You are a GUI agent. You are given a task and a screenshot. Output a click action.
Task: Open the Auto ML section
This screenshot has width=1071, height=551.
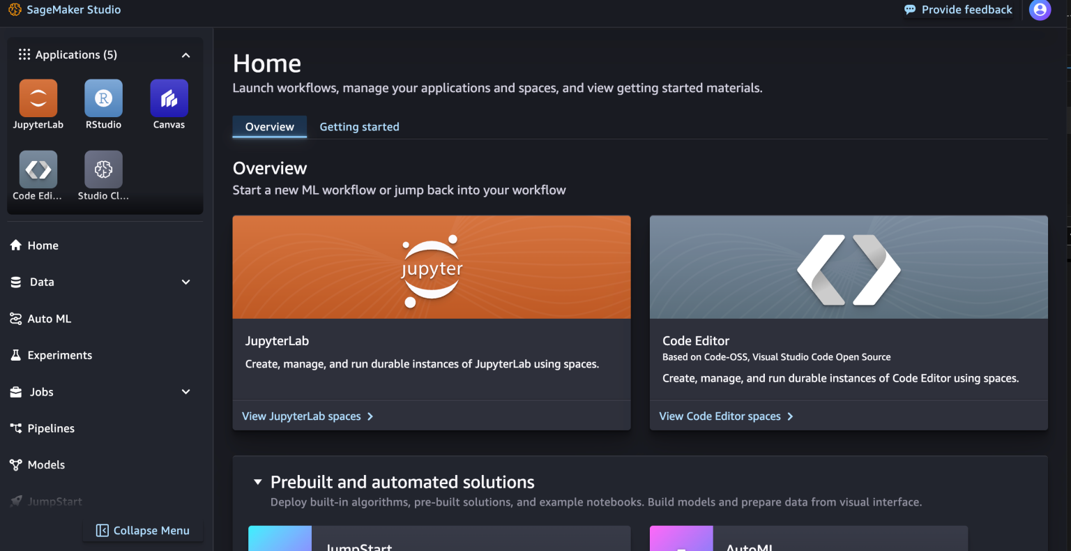(x=49, y=318)
